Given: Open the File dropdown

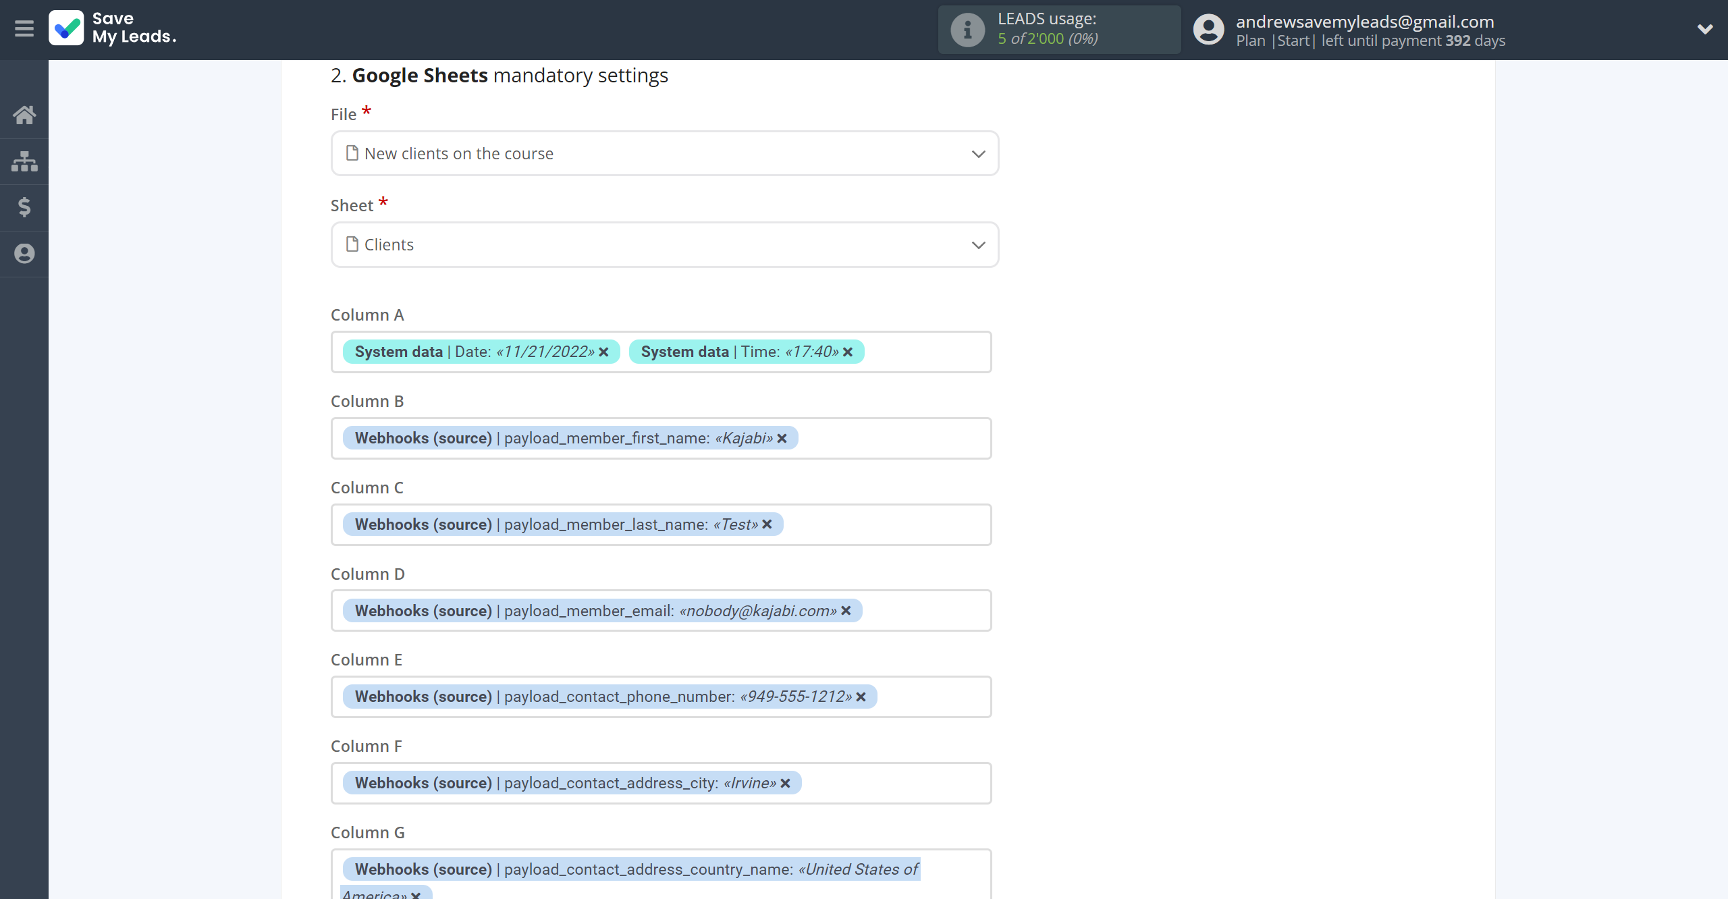Looking at the screenshot, I should [665, 153].
